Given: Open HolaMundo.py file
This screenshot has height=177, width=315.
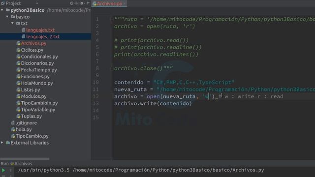Looking at the screenshot, I should tap(37, 83).
